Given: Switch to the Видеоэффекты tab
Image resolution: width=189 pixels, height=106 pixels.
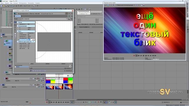Looking at the screenshot, I should coord(84,27).
